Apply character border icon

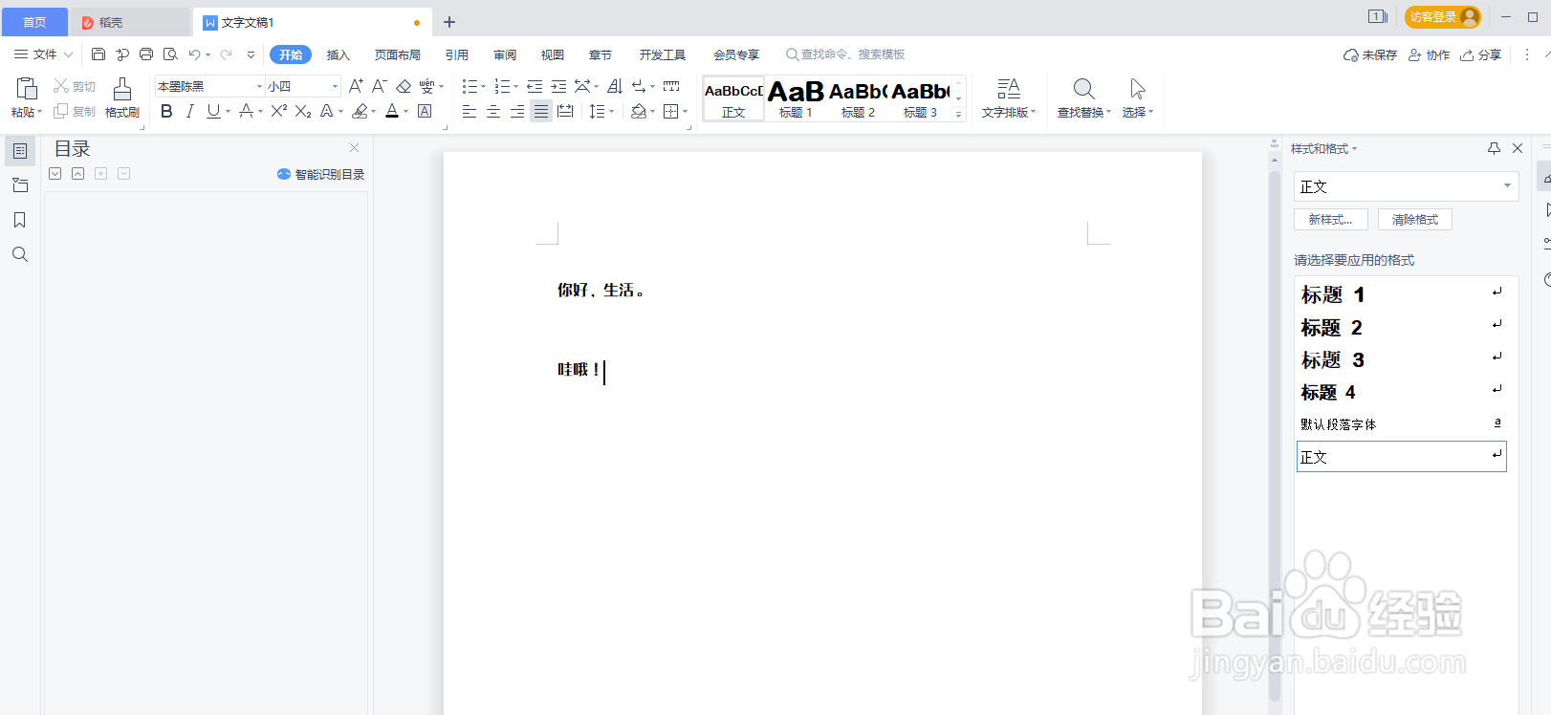[425, 112]
